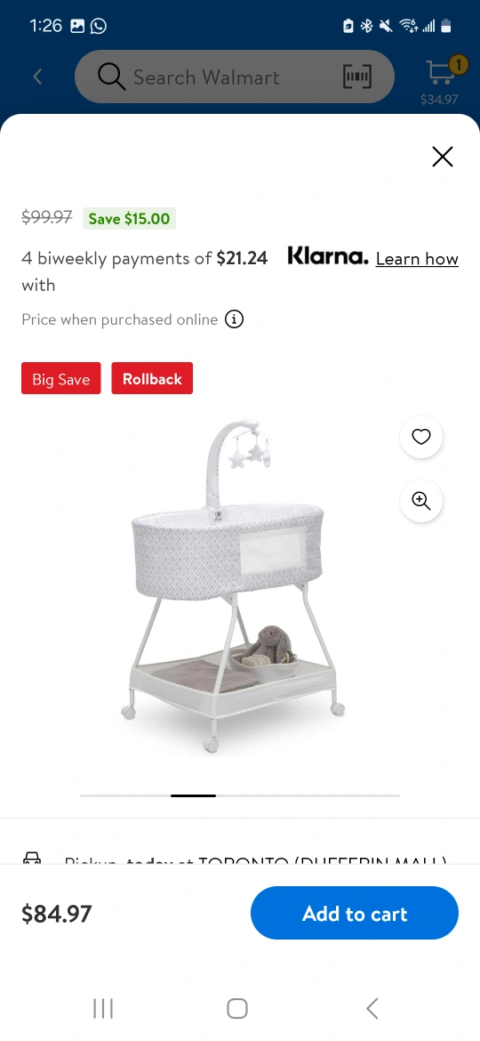
Task: Open Klarna Learn how link
Action: [x=417, y=259]
